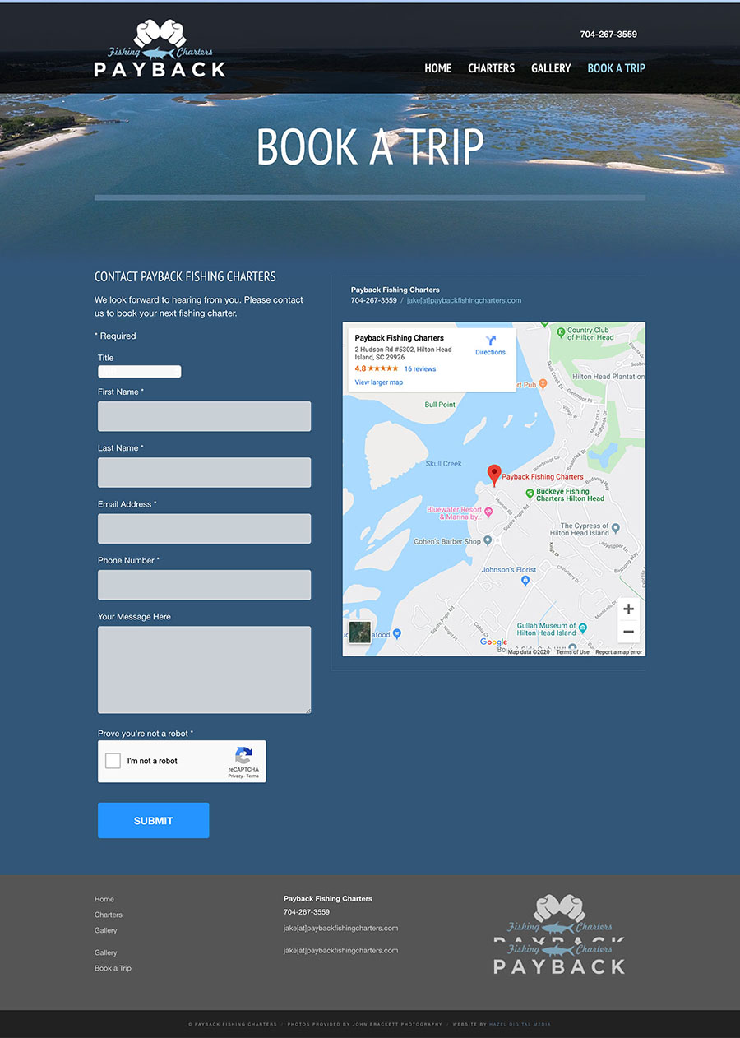Click the Google logo on the map
Screen dimensions: 740x1038
(493, 642)
